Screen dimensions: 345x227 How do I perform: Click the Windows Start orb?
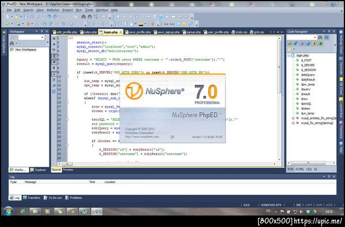[9, 211]
